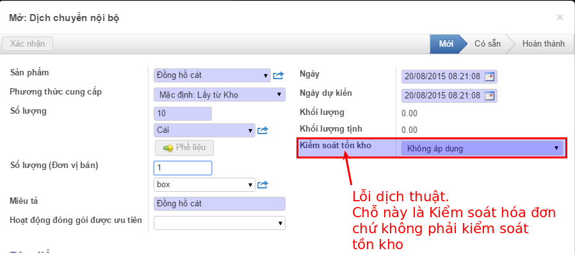Open the box sale unit dropdown

click(x=204, y=185)
